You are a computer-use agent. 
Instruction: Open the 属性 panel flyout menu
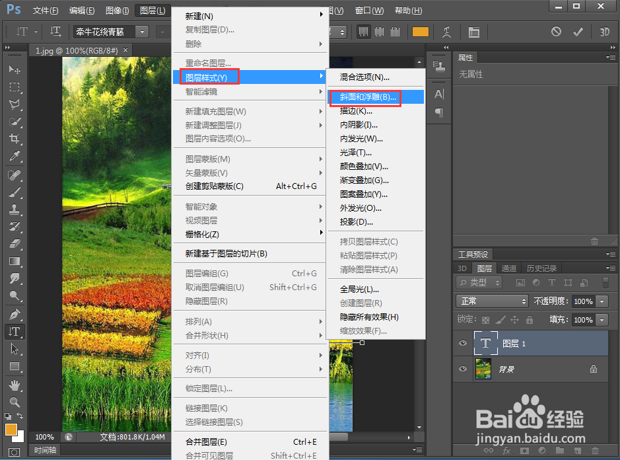coord(611,57)
